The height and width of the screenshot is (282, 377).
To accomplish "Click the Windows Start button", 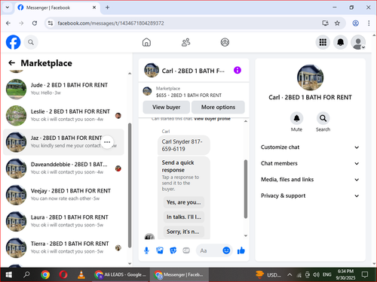I will coord(8,274).
